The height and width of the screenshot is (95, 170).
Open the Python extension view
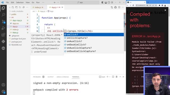pyautogui.click(x=3, y=41)
